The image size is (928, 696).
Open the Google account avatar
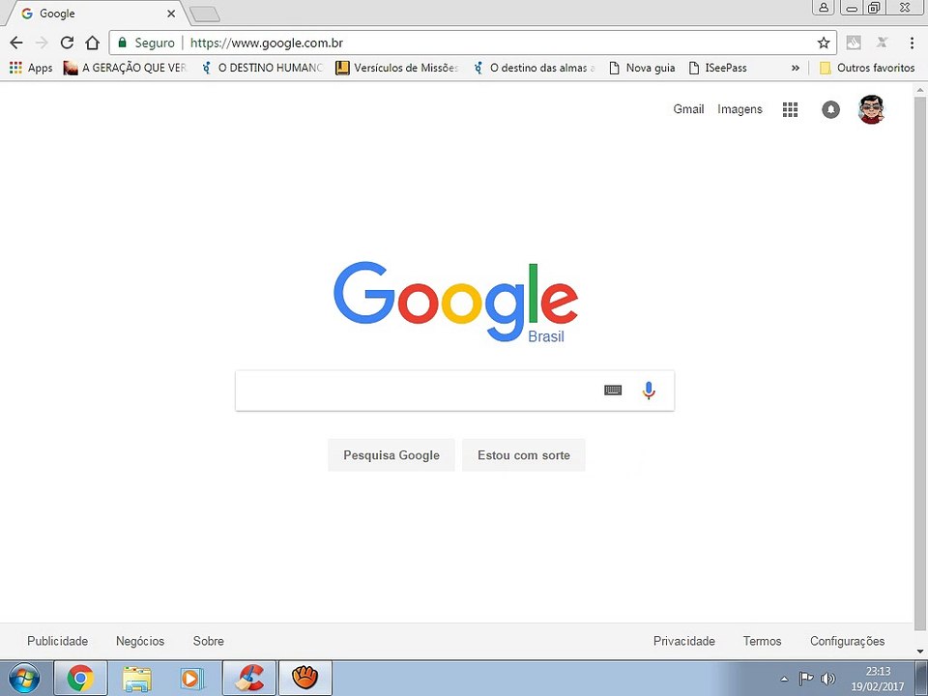[x=871, y=109]
